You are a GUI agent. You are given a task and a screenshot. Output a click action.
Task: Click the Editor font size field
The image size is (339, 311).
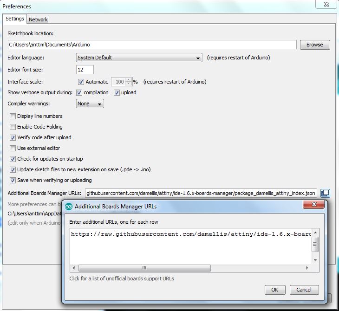point(85,70)
